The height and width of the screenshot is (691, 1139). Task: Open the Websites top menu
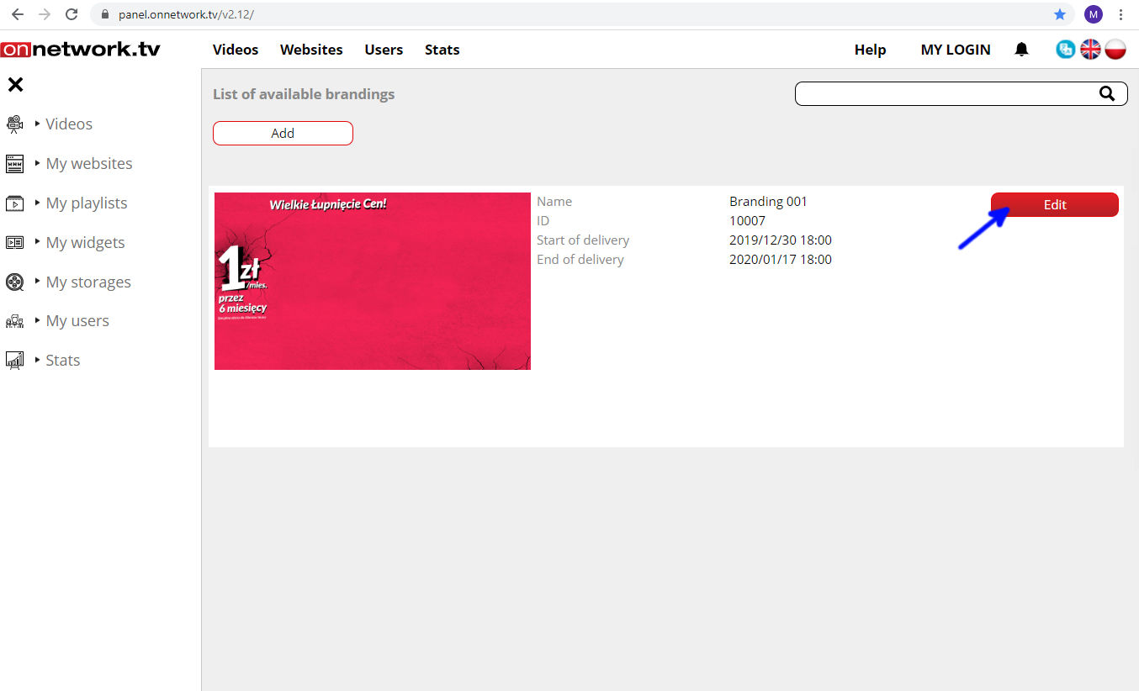[x=311, y=50]
